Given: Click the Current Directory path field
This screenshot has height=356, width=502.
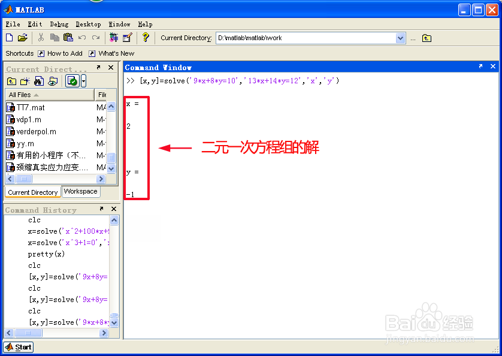Looking at the screenshot, I should [306, 38].
